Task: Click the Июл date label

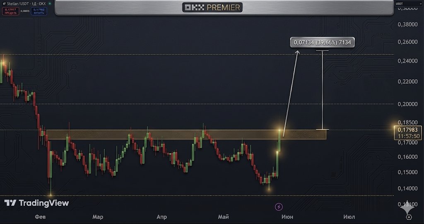Action: click(x=349, y=217)
